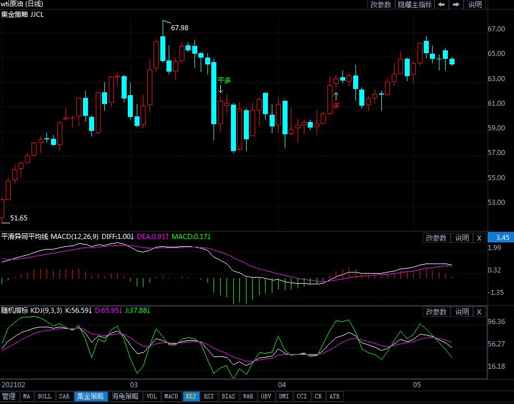Click the left arrow button in top toolbar
Screen dimensions: 514x404
click(442, 4)
